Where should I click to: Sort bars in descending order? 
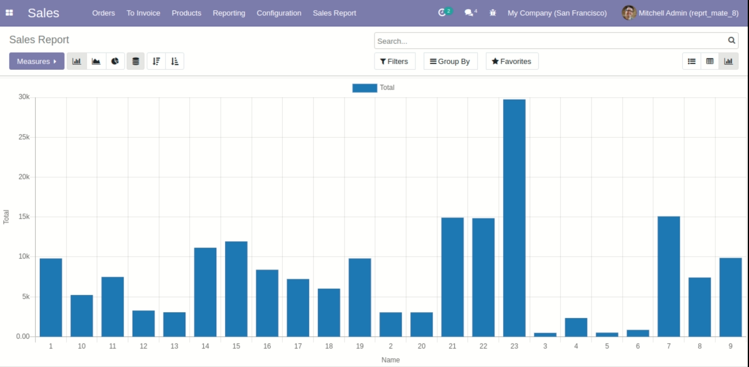point(156,61)
